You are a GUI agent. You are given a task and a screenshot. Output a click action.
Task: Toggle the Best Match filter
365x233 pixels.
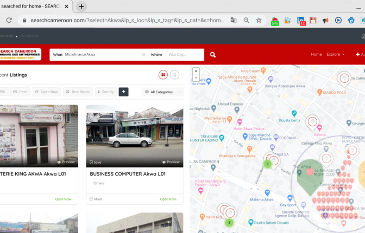[x=78, y=92]
